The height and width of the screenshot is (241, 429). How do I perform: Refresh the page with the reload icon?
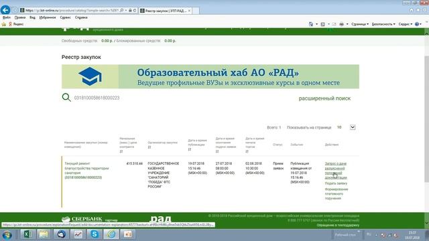[x=135, y=11]
